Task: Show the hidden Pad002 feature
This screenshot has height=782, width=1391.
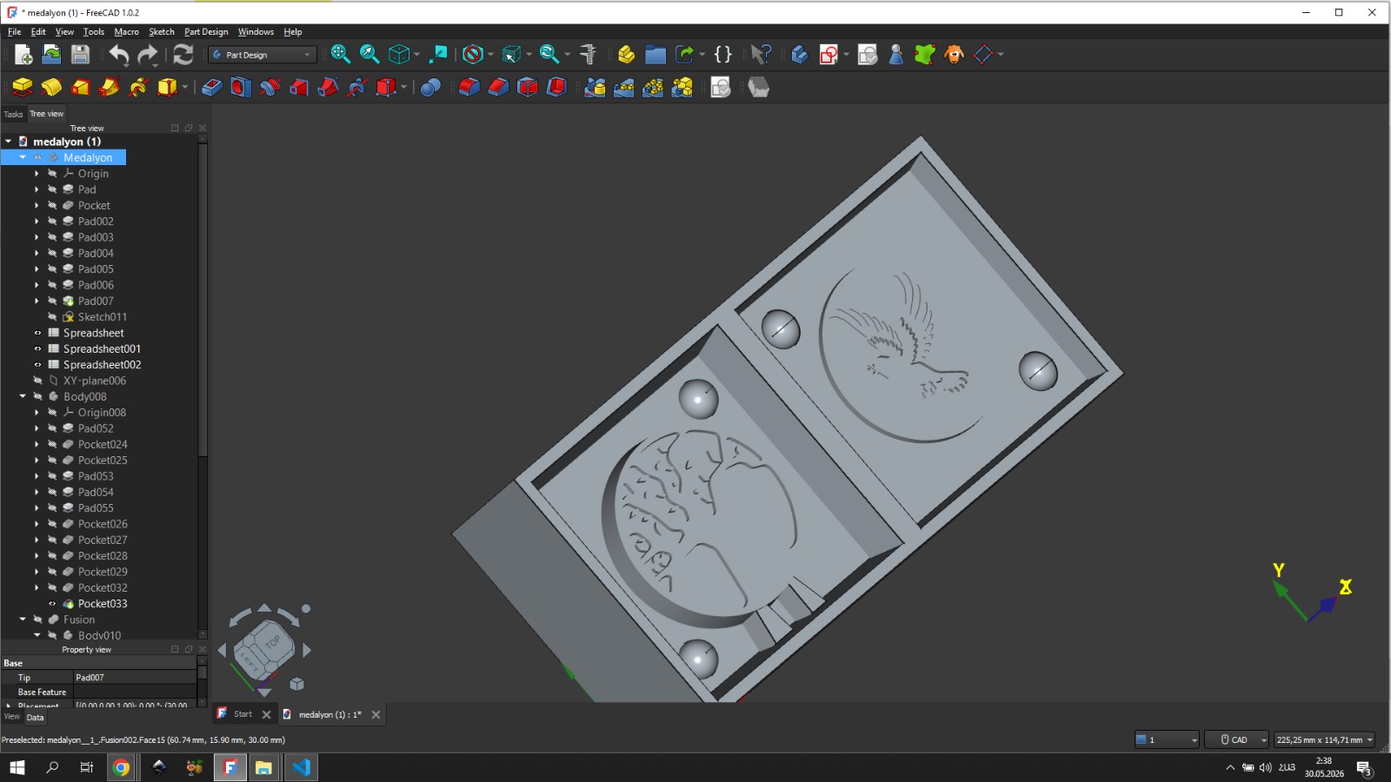Action: point(52,222)
